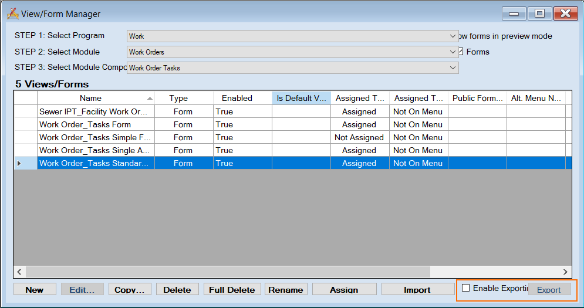Image resolution: width=584 pixels, height=308 pixels.
Task: Click the Delete button
Action: [x=177, y=289]
